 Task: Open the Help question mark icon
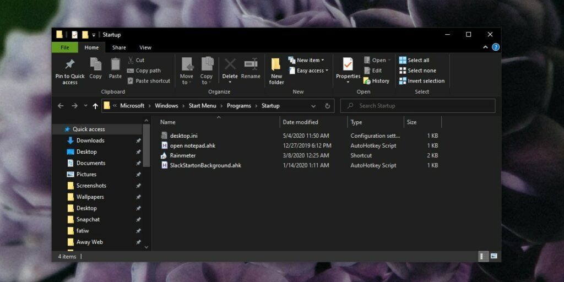click(496, 47)
